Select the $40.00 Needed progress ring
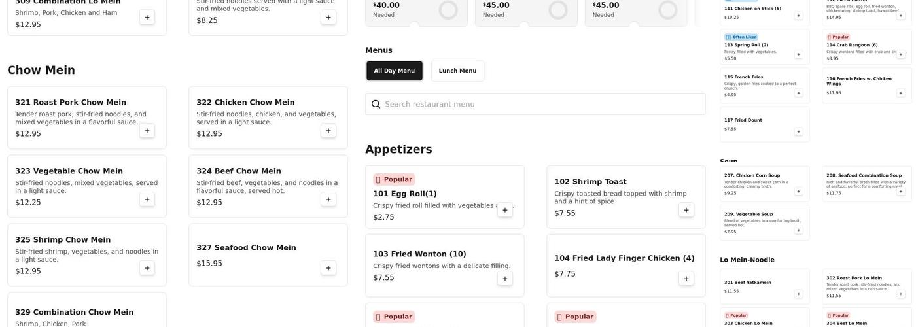Screen dimensions: 916x327 pyautogui.click(x=448, y=10)
